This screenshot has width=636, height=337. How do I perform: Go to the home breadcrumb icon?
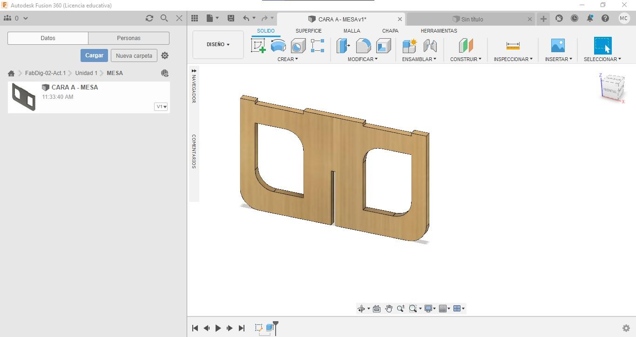(x=11, y=73)
